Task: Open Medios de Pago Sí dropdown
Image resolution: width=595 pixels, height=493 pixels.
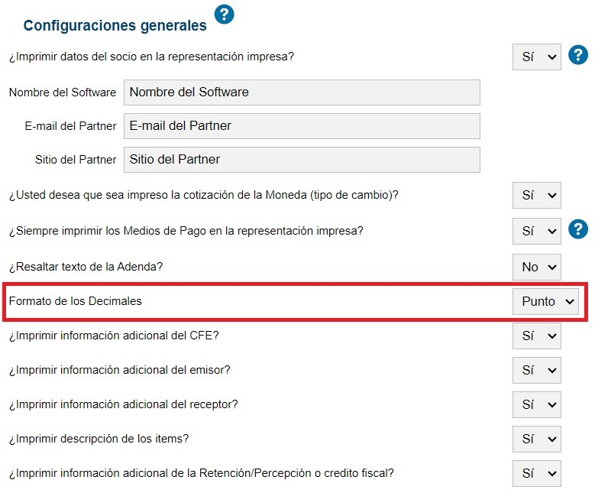Action: point(536,231)
